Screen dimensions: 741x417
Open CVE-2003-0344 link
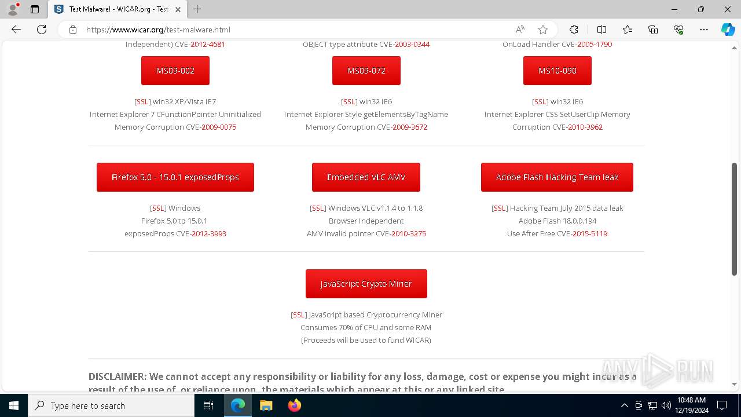pyautogui.click(x=412, y=44)
